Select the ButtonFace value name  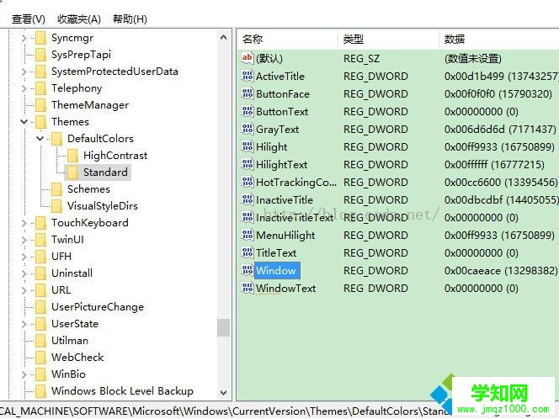[283, 94]
